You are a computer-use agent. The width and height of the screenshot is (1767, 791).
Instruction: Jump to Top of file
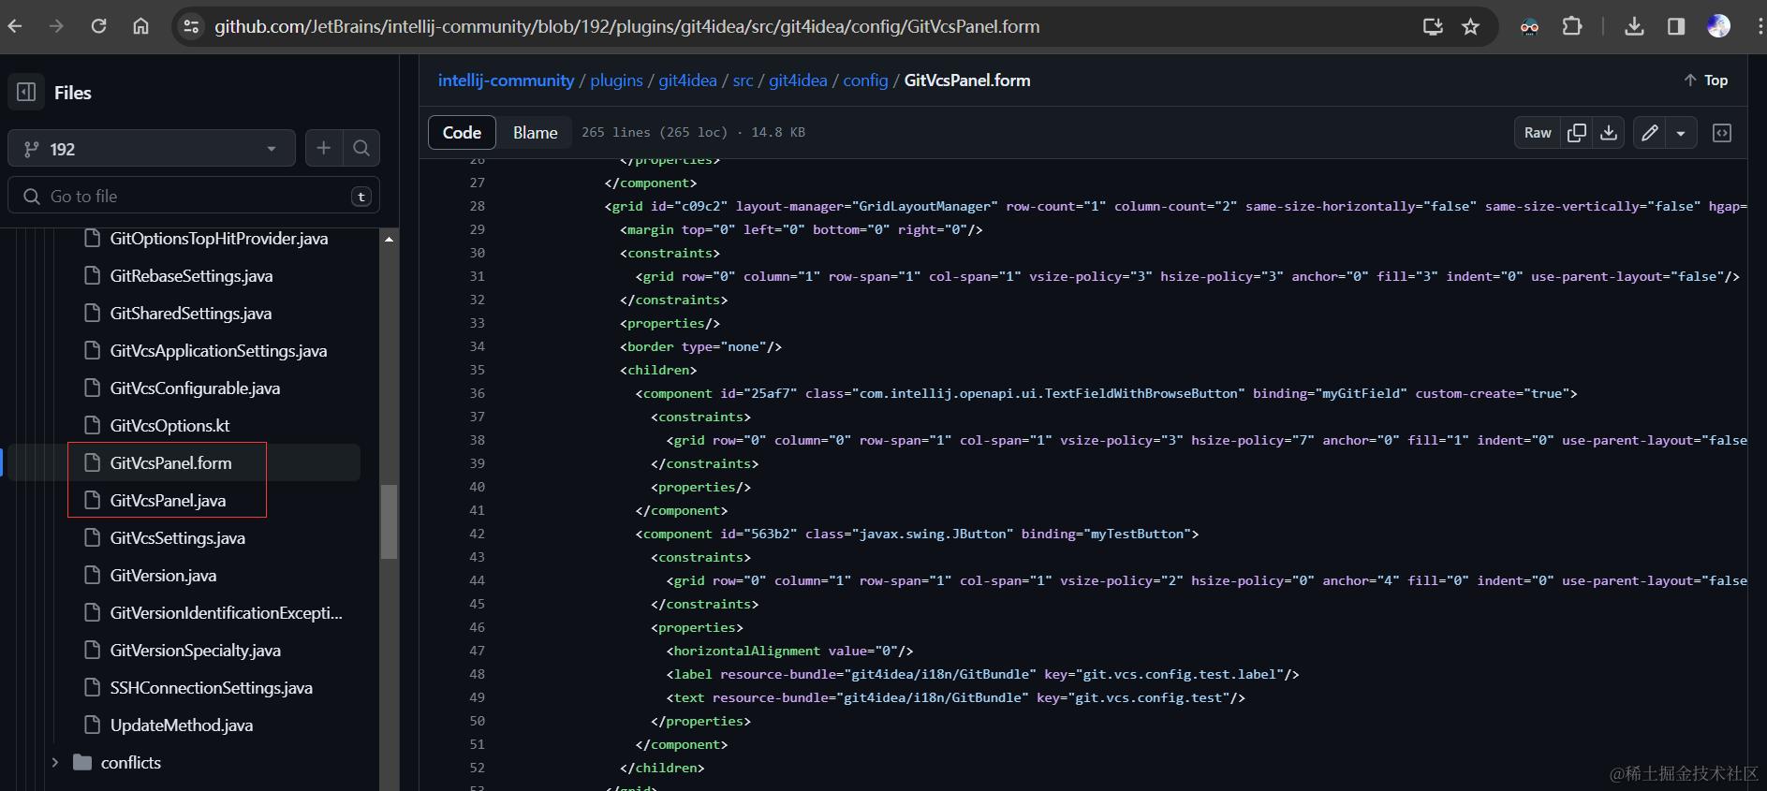point(1706,81)
